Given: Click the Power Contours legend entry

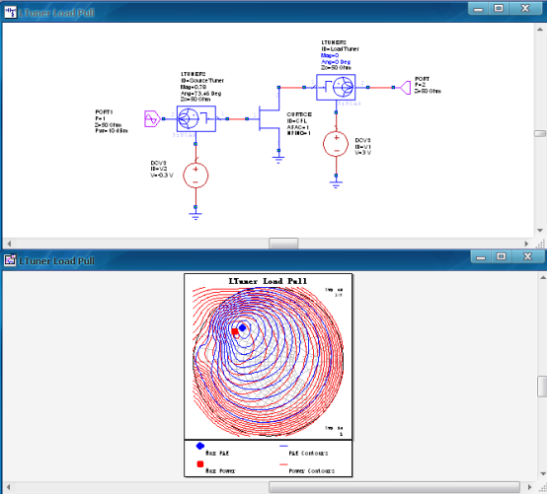Looking at the screenshot, I should point(307,467).
